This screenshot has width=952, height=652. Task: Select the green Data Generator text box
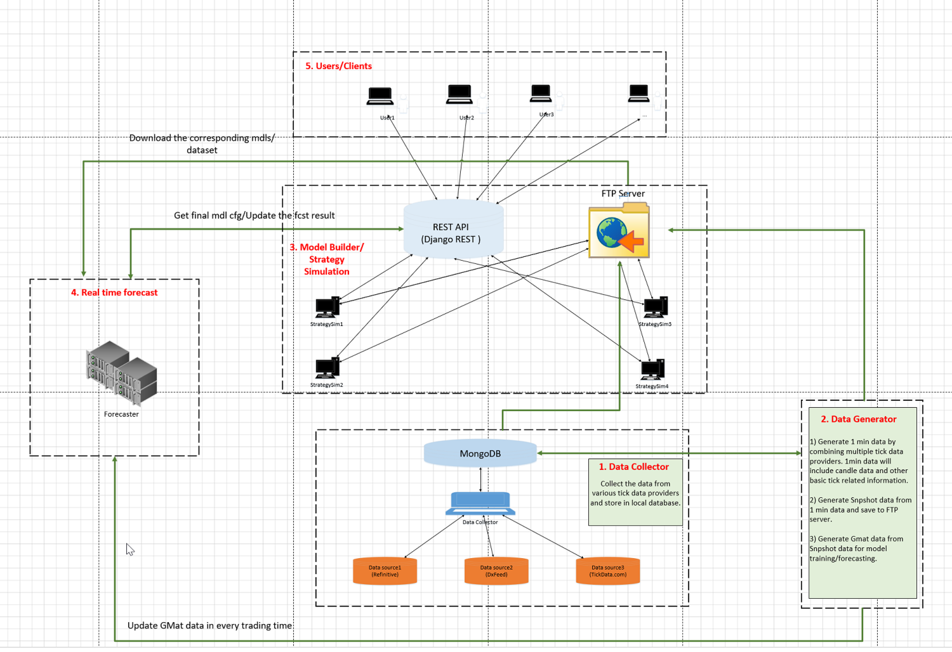click(863, 503)
